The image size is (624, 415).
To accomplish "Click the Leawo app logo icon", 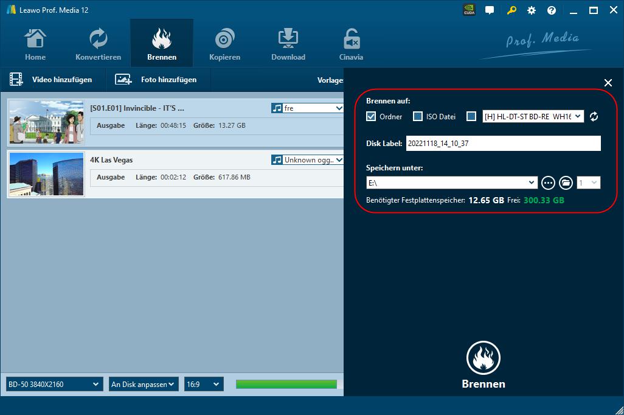I will coord(11,10).
